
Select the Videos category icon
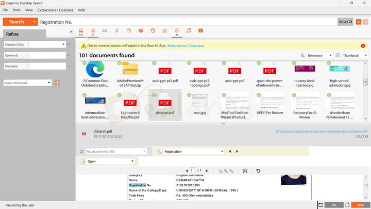coord(200,30)
